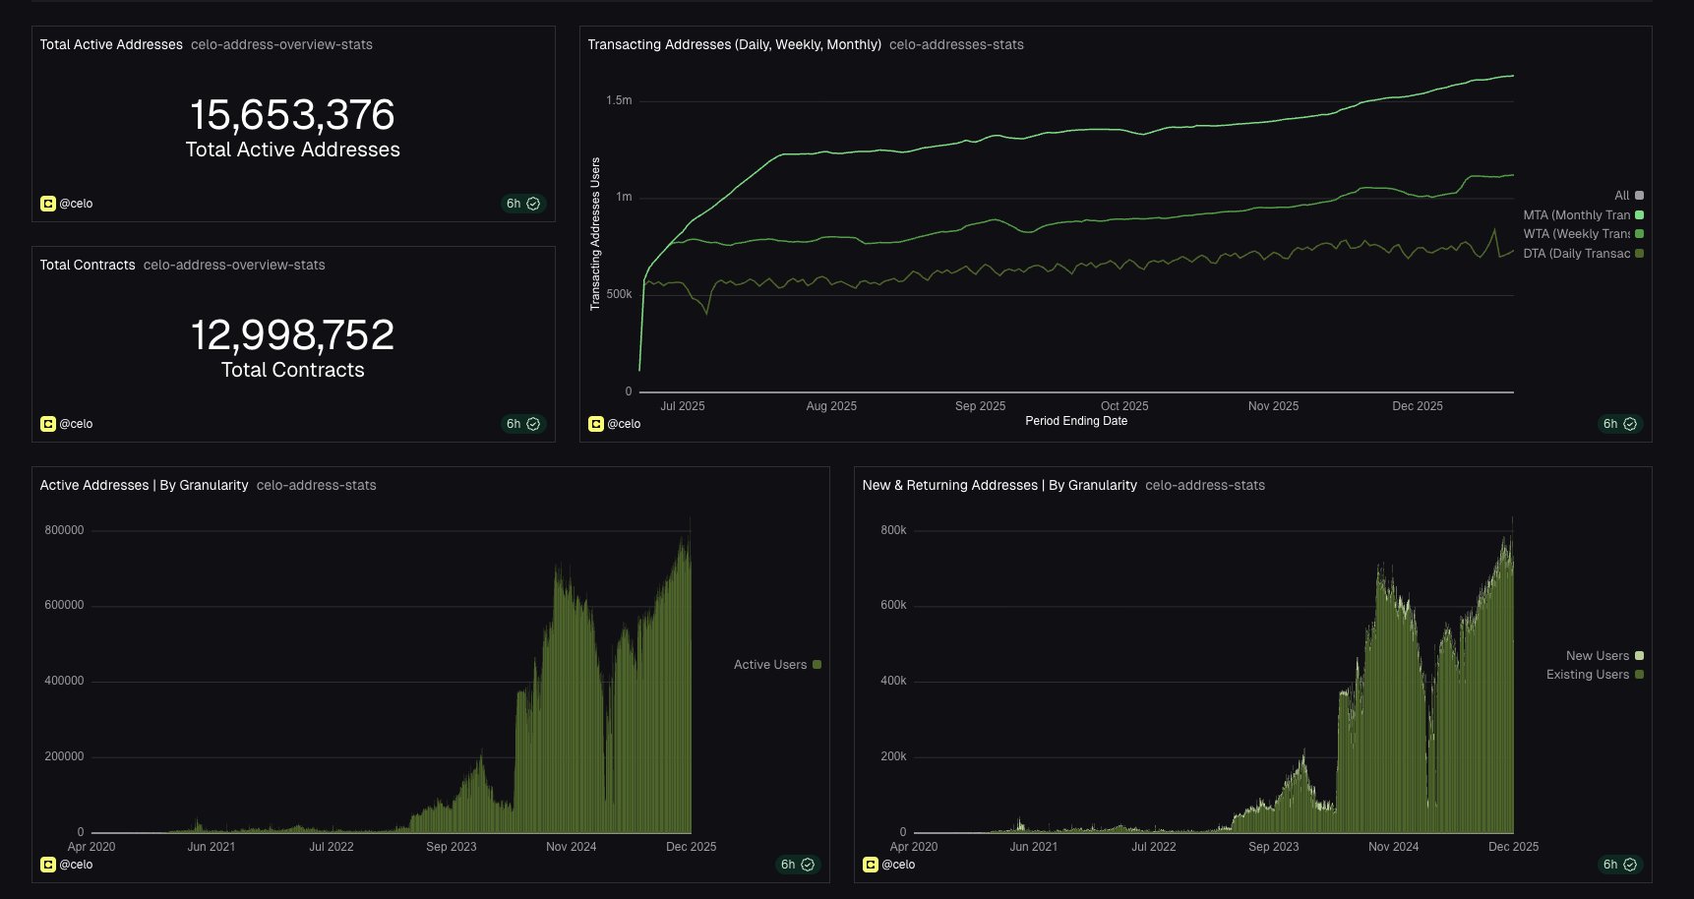The height and width of the screenshot is (899, 1694).
Task: Click Celo logo icon under Active Addresses chart
Action: [47, 865]
